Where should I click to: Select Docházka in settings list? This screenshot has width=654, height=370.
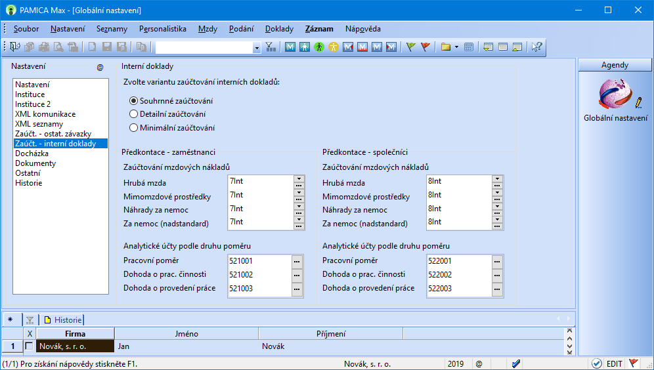click(x=32, y=154)
